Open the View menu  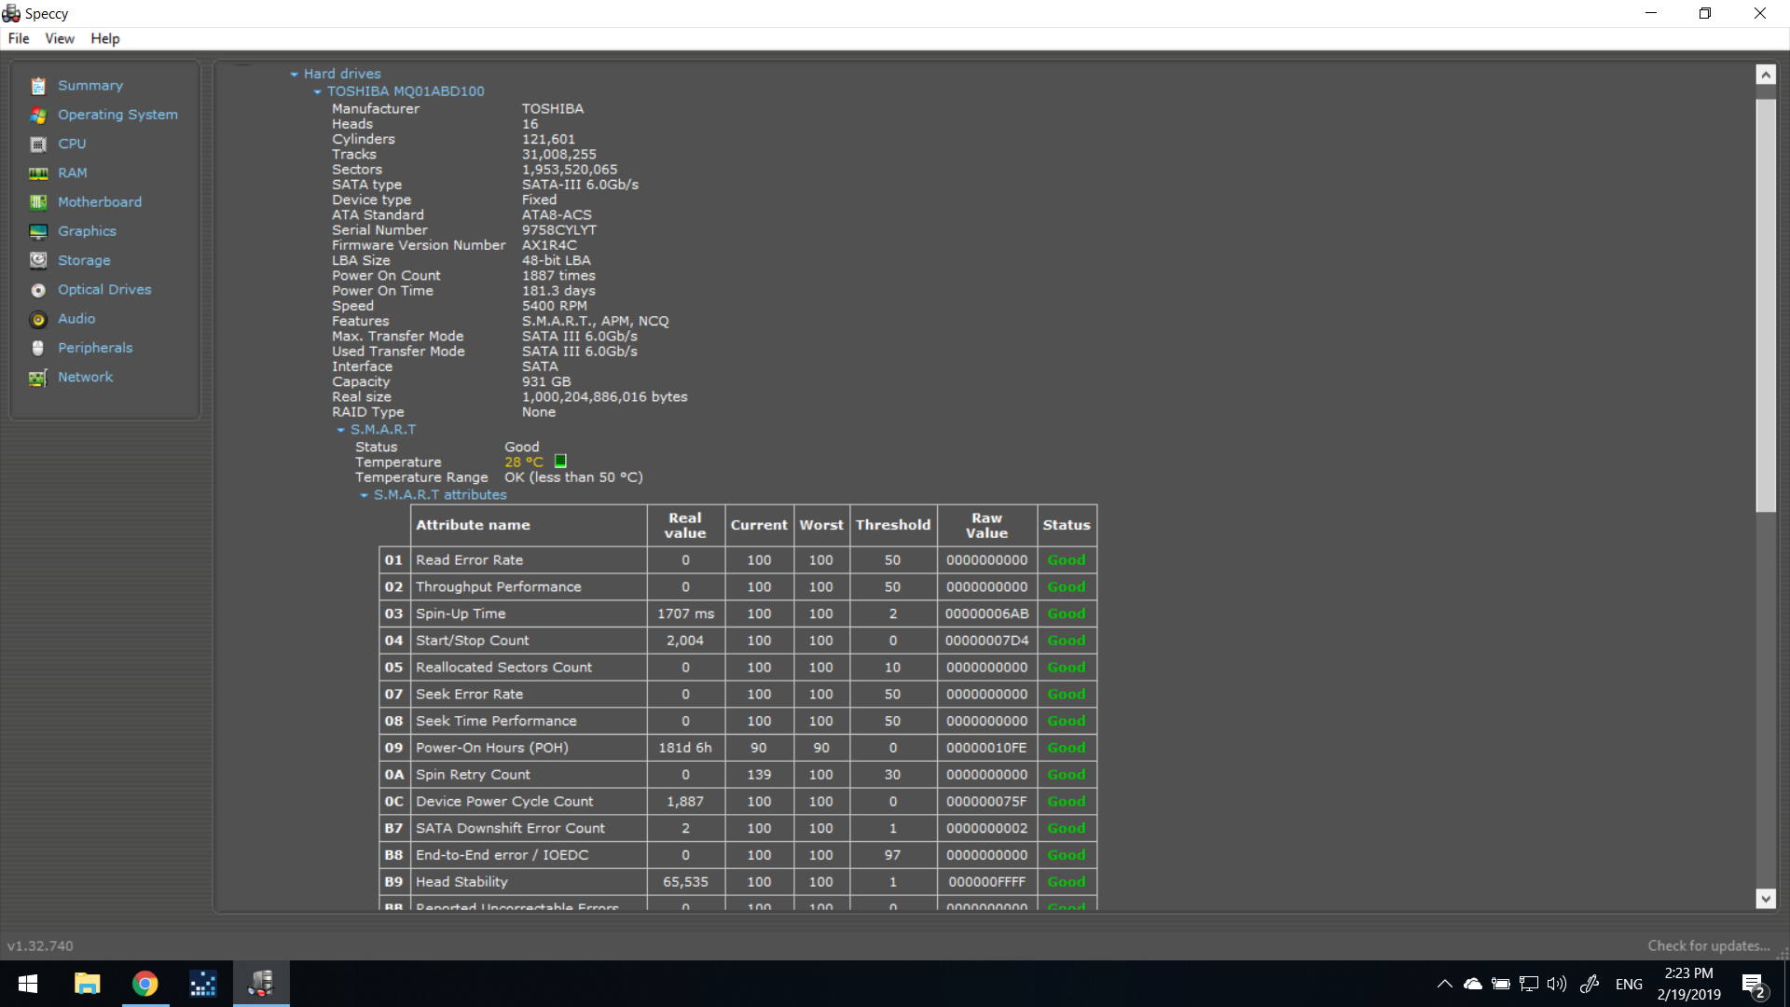click(x=60, y=38)
